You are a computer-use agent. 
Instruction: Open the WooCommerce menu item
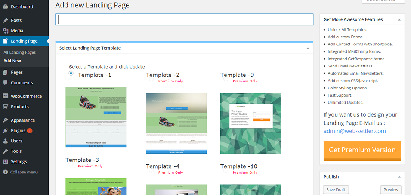[24, 96]
